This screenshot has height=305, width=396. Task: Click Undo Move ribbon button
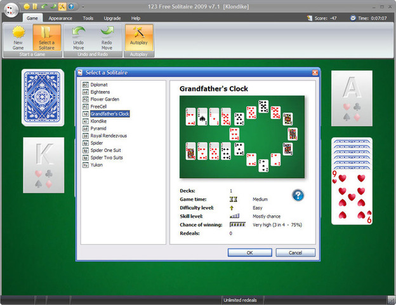(79, 37)
